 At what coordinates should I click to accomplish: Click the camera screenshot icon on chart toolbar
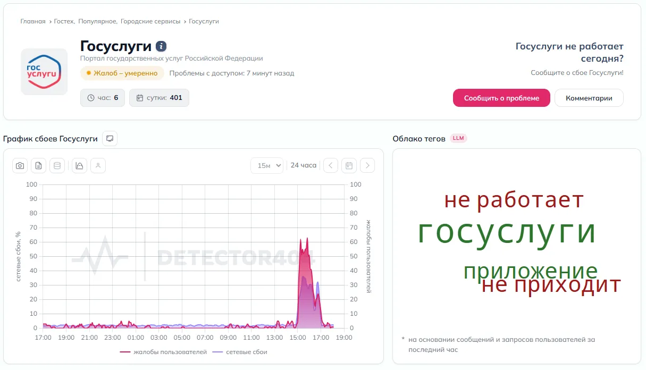[x=20, y=166]
